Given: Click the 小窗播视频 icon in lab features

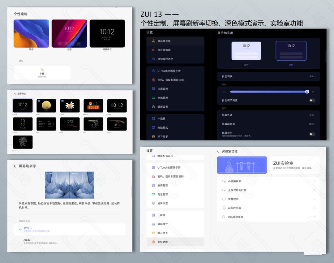Looking at the screenshot, I should click(x=224, y=181).
